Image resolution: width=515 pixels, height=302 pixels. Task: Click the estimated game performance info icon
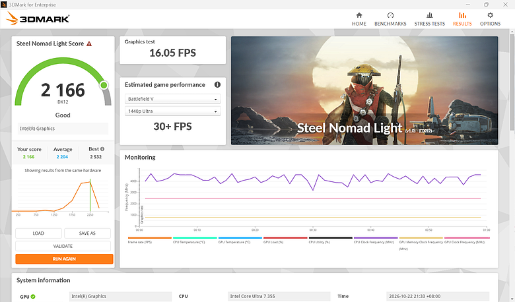click(217, 84)
